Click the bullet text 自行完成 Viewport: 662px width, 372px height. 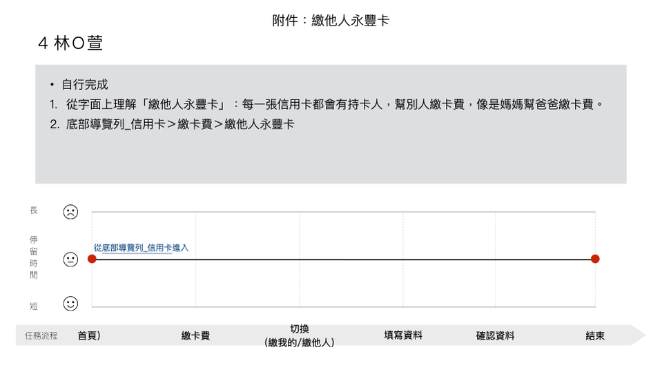(x=85, y=84)
